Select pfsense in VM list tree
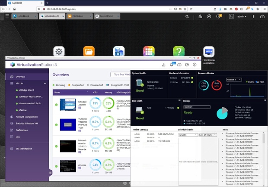Viewport: 268px width, 187px height. pos(22,110)
